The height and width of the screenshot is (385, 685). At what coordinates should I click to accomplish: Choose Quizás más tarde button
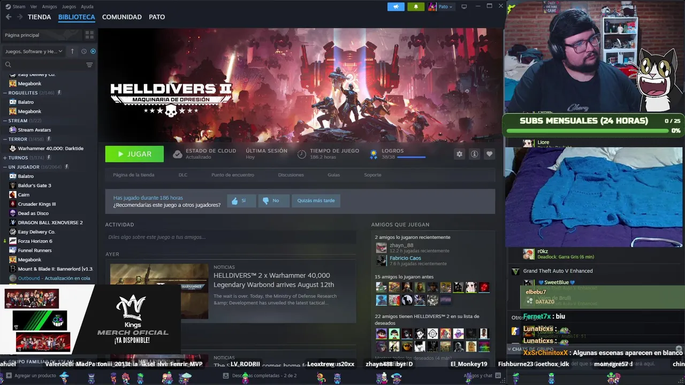pos(316,201)
